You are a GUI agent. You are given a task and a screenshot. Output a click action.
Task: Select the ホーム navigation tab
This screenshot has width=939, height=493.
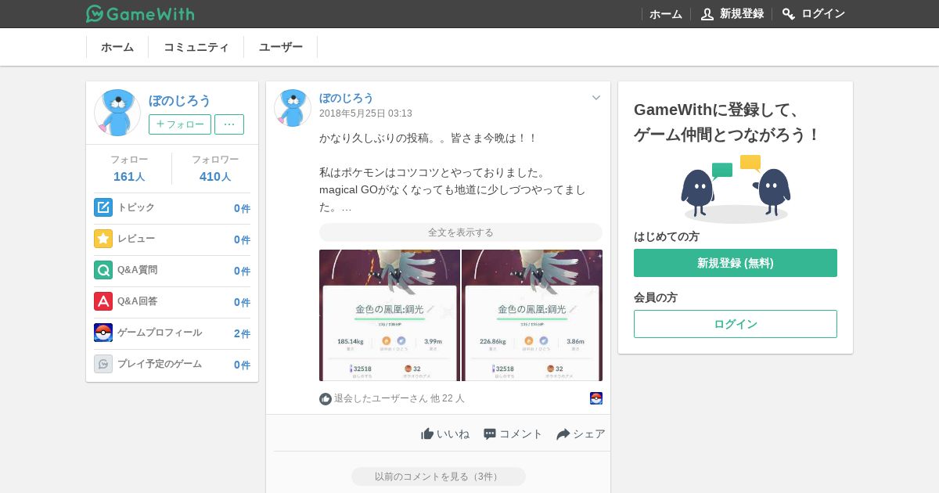(117, 47)
